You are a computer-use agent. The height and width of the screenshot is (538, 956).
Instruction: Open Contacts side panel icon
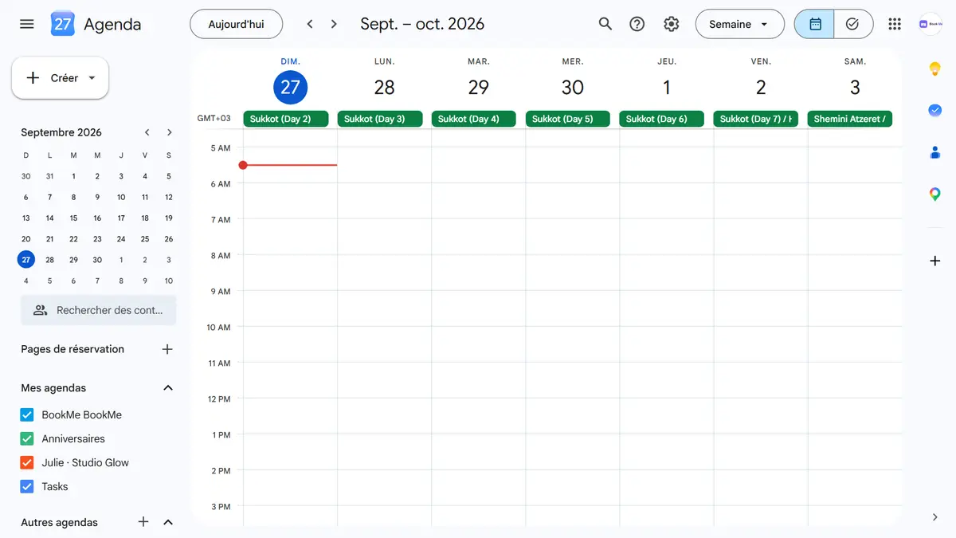[935, 152]
